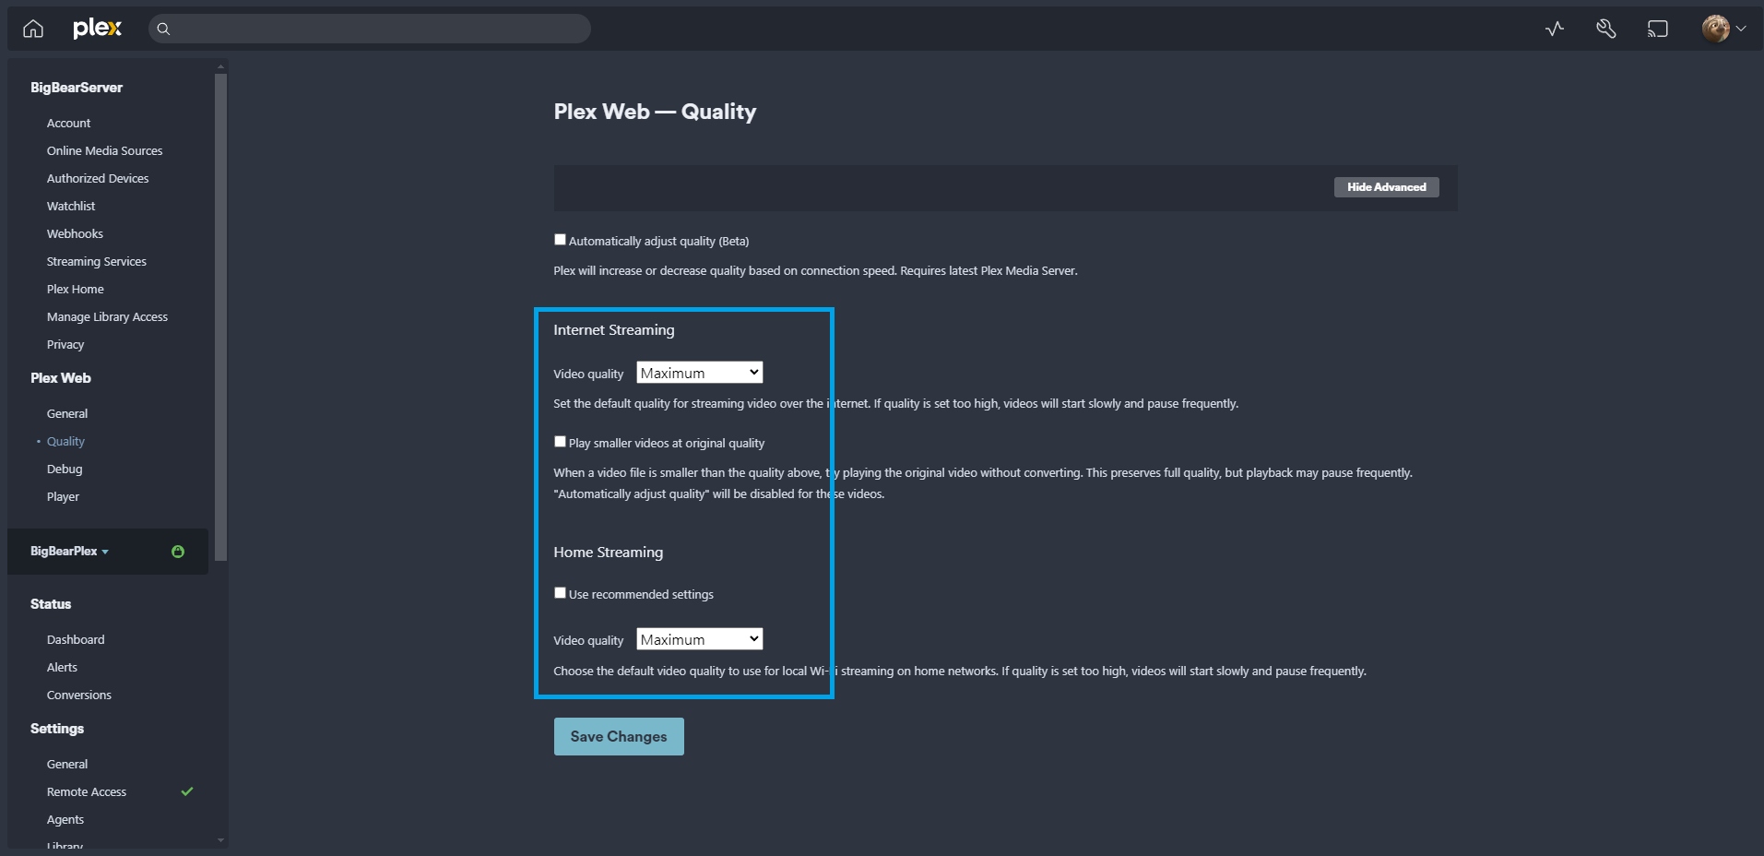Select Quality in sidebar
The height and width of the screenshot is (856, 1764).
(x=65, y=441)
